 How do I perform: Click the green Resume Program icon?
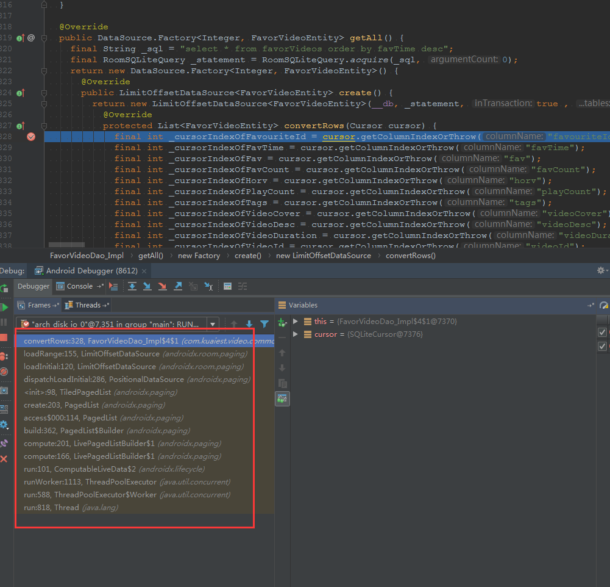(x=4, y=307)
